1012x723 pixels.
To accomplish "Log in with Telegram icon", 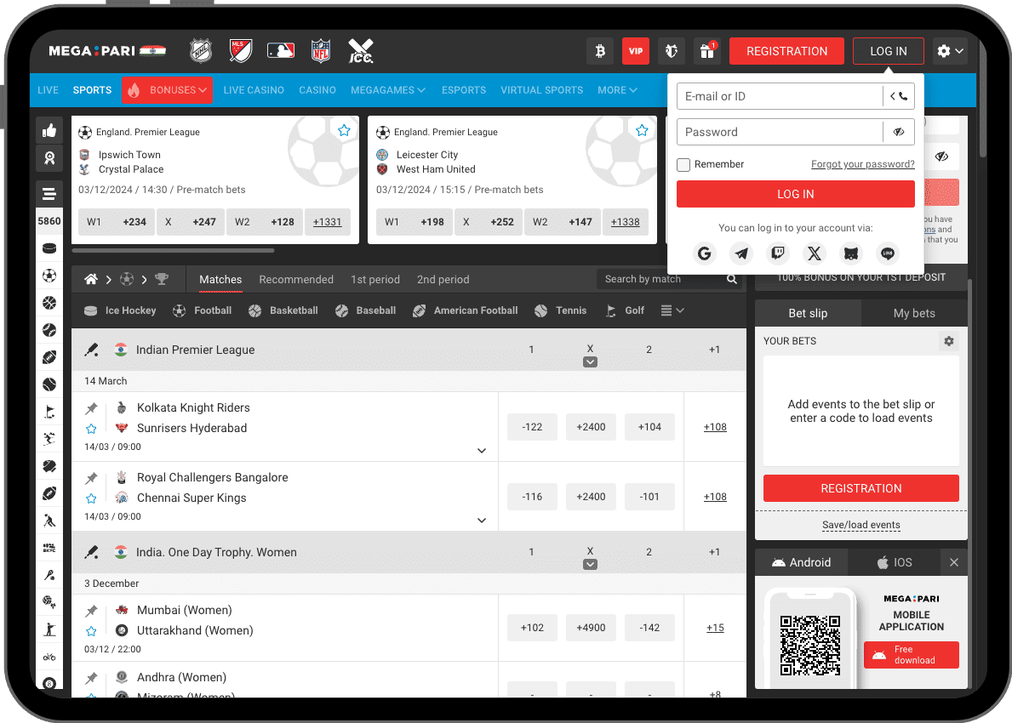I will coord(741,253).
